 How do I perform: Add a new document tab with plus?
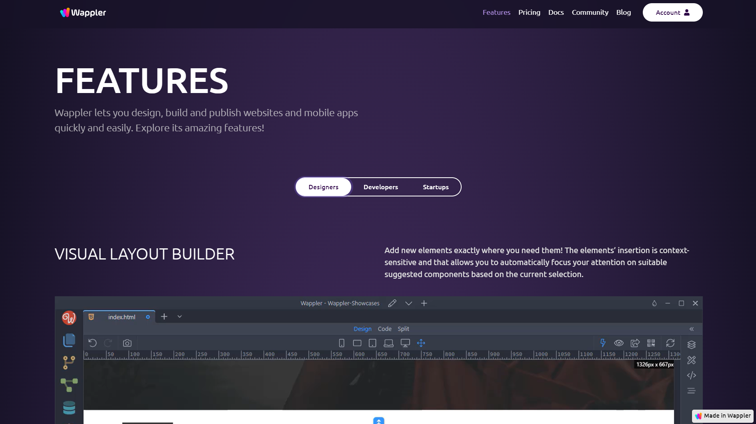click(x=164, y=317)
